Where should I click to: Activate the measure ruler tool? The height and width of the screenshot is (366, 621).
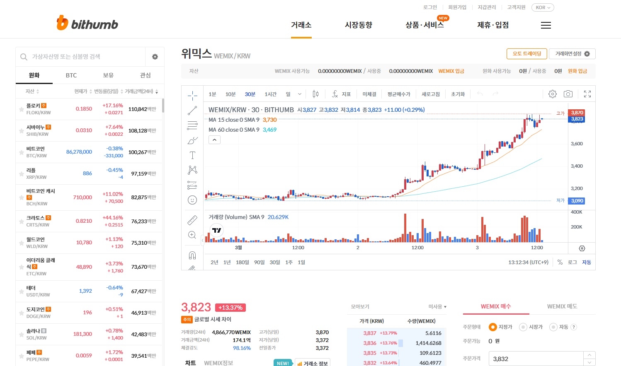[192, 219]
